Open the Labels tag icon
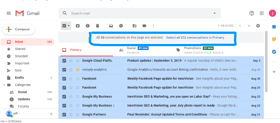Viewport: 280px width, 123px height. click(144, 26)
